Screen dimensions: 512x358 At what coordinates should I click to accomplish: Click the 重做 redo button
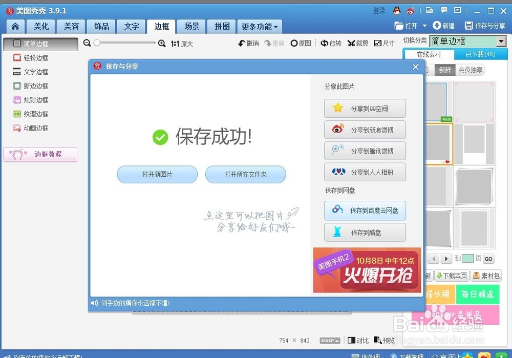274,43
